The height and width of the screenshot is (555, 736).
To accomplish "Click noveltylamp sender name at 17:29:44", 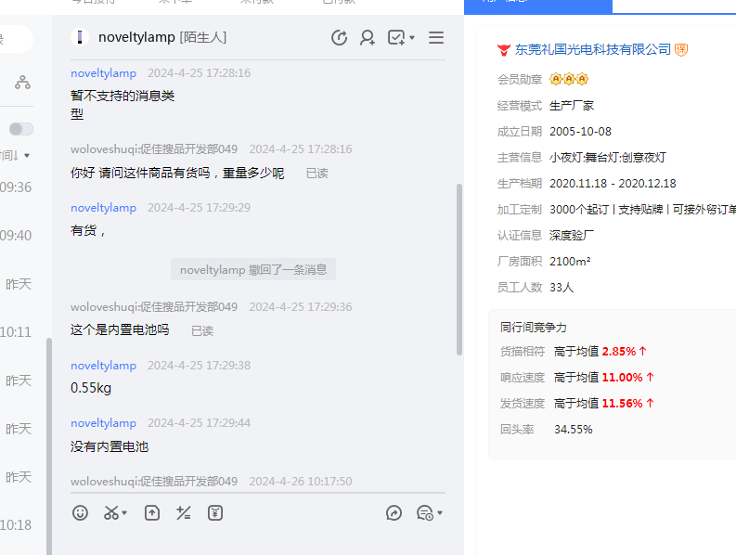I will (103, 423).
